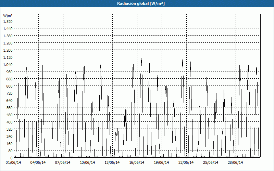Click the 240 y-axis value
Screen dimensions: 274x171
click(10, 136)
